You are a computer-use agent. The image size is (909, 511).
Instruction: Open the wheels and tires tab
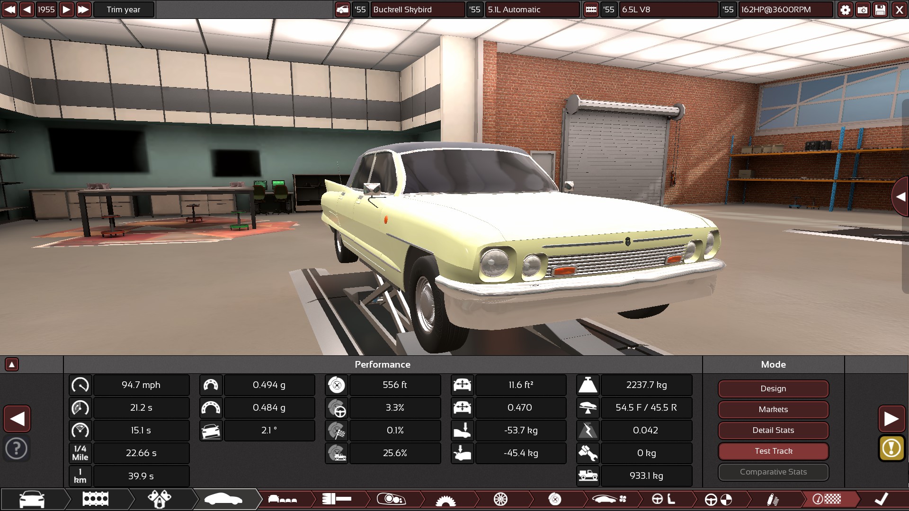click(500, 499)
